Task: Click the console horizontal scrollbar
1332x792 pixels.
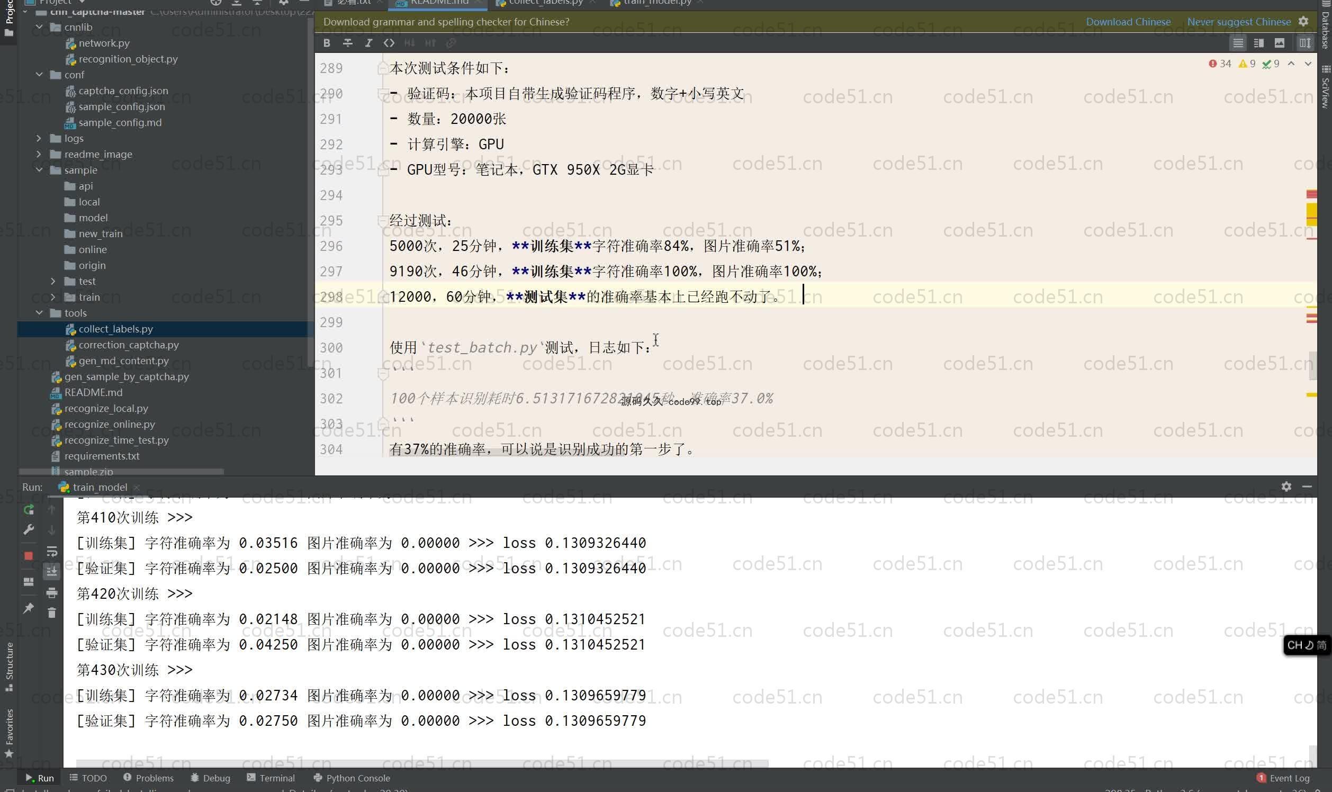Action: [x=421, y=764]
